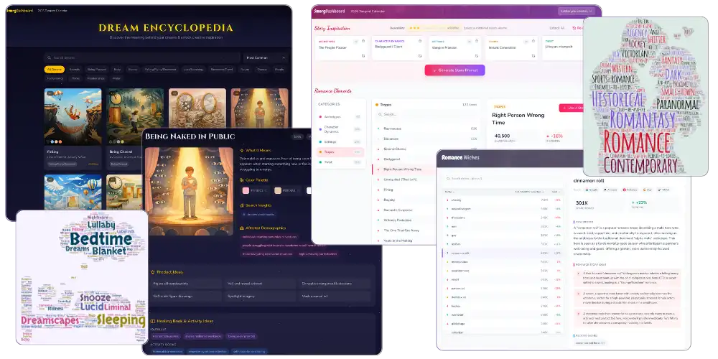Click the book icon beside Healing Book Ideas
Image resolution: width=718 pixels, height=359 pixels.
pyautogui.click(x=153, y=322)
